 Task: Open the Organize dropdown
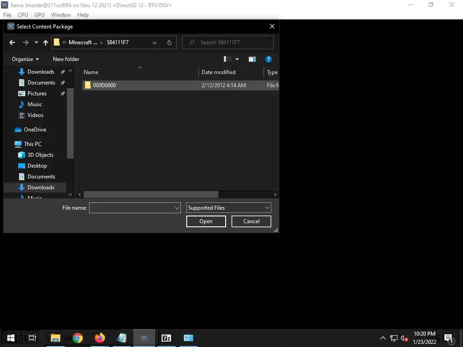25,59
